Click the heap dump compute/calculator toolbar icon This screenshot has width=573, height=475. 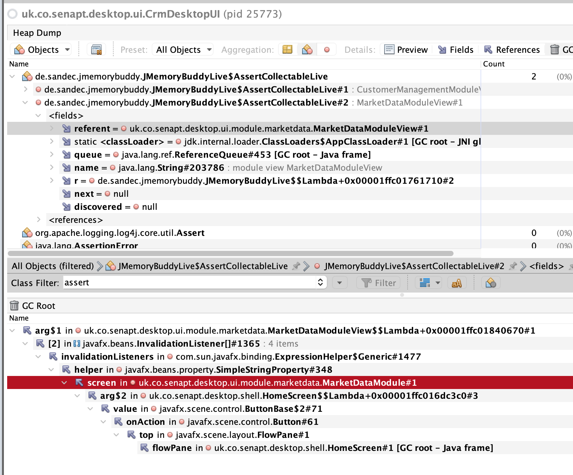(x=96, y=50)
